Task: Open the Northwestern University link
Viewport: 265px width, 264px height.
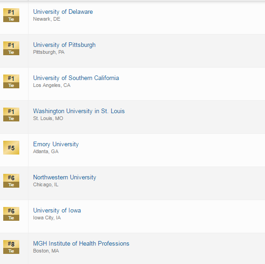Action: coord(65,177)
